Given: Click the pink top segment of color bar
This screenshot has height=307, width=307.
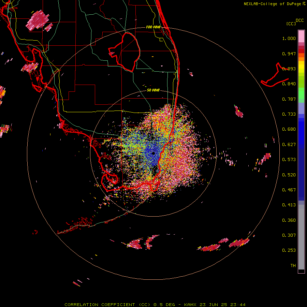Looking at the screenshot, I should pos(301,36).
